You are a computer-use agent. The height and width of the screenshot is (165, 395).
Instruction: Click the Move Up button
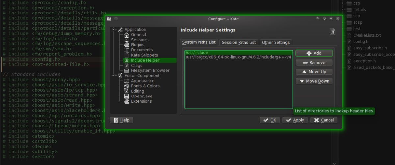click(x=314, y=72)
